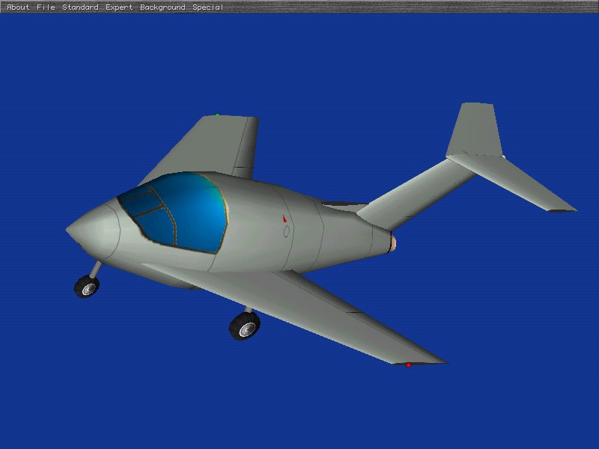Image resolution: width=599 pixels, height=449 pixels.
Task: Open the Standard menu
Action: (80, 7)
